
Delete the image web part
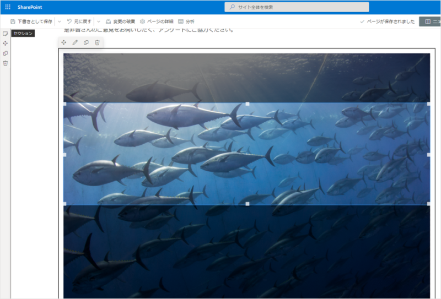pos(97,42)
